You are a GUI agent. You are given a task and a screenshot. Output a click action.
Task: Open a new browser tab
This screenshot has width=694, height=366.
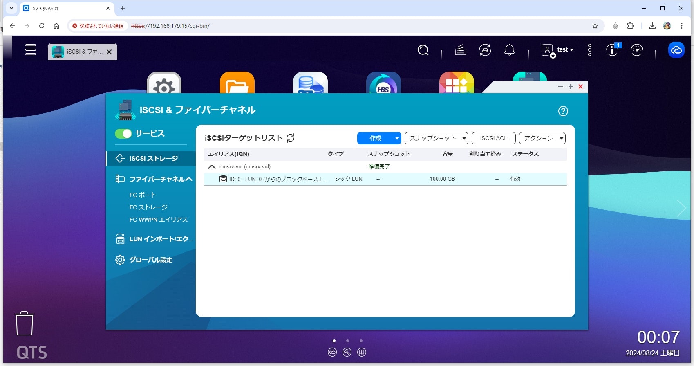[x=123, y=8]
